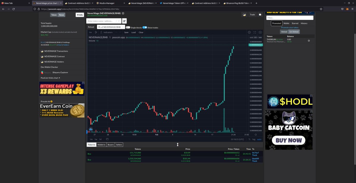Image resolution: width=356 pixels, height=183 pixels.
Task: Click the Trade button
Action: click(x=252, y=14)
